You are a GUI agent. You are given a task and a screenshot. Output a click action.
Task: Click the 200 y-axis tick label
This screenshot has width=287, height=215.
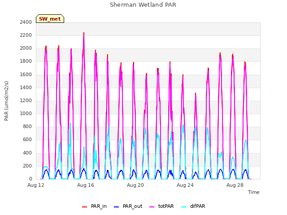click(27, 166)
